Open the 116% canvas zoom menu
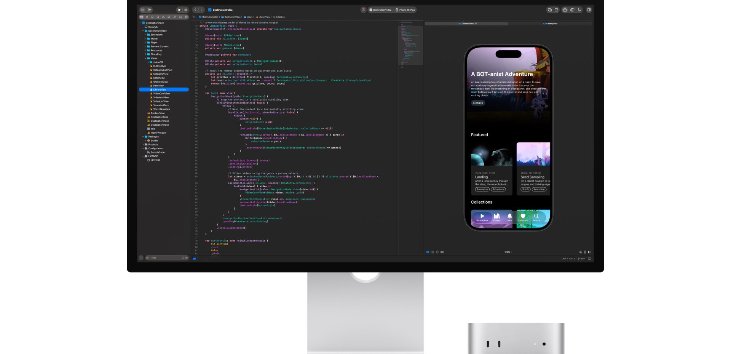The image size is (731, 354). (x=508, y=252)
